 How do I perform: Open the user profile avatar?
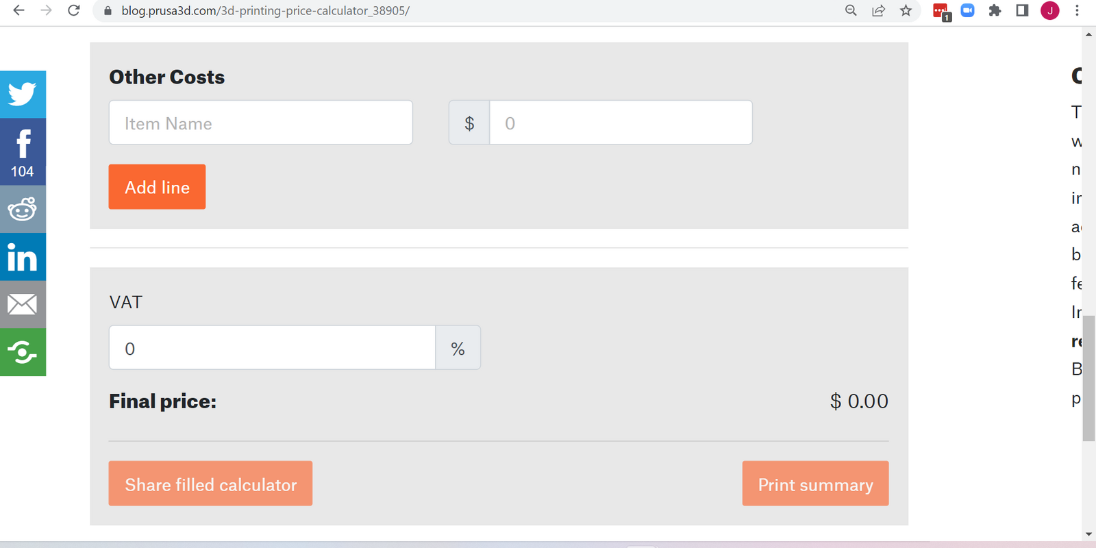click(1049, 10)
